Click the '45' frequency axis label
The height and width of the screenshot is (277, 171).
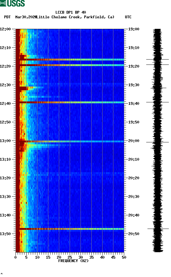point(113,257)
